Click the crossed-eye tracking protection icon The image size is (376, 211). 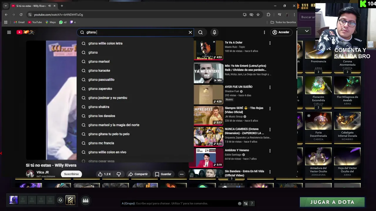click(251, 15)
